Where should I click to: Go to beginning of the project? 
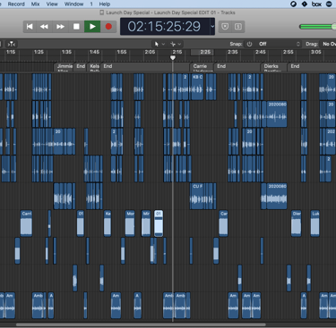30,27
